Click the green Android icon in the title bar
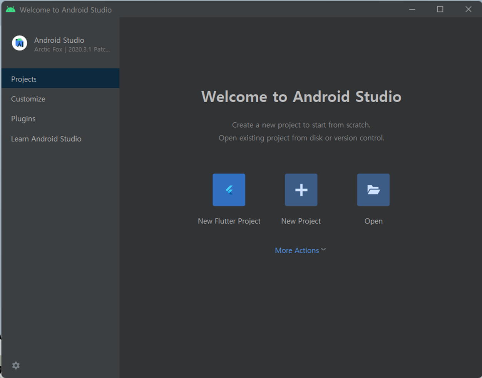Image resolution: width=482 pixels, height=378 pixels. (11, 10)
